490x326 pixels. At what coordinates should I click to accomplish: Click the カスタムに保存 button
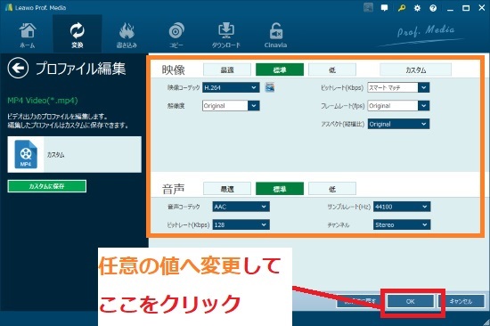(x=47, y=186)
